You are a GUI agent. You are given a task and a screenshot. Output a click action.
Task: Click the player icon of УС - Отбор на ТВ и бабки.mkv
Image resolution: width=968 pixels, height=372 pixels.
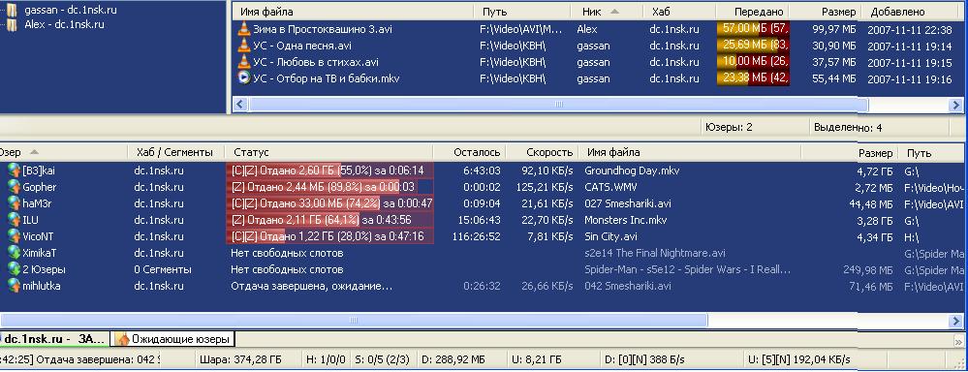pyautogui.click(x=244, y=77)
